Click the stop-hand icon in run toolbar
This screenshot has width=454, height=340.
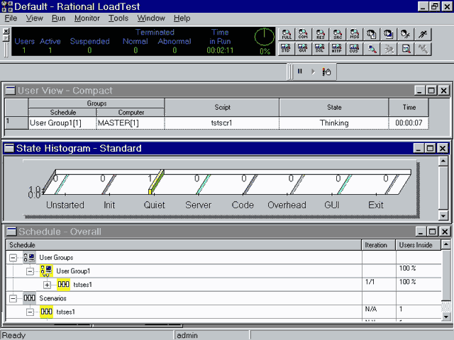326,72
